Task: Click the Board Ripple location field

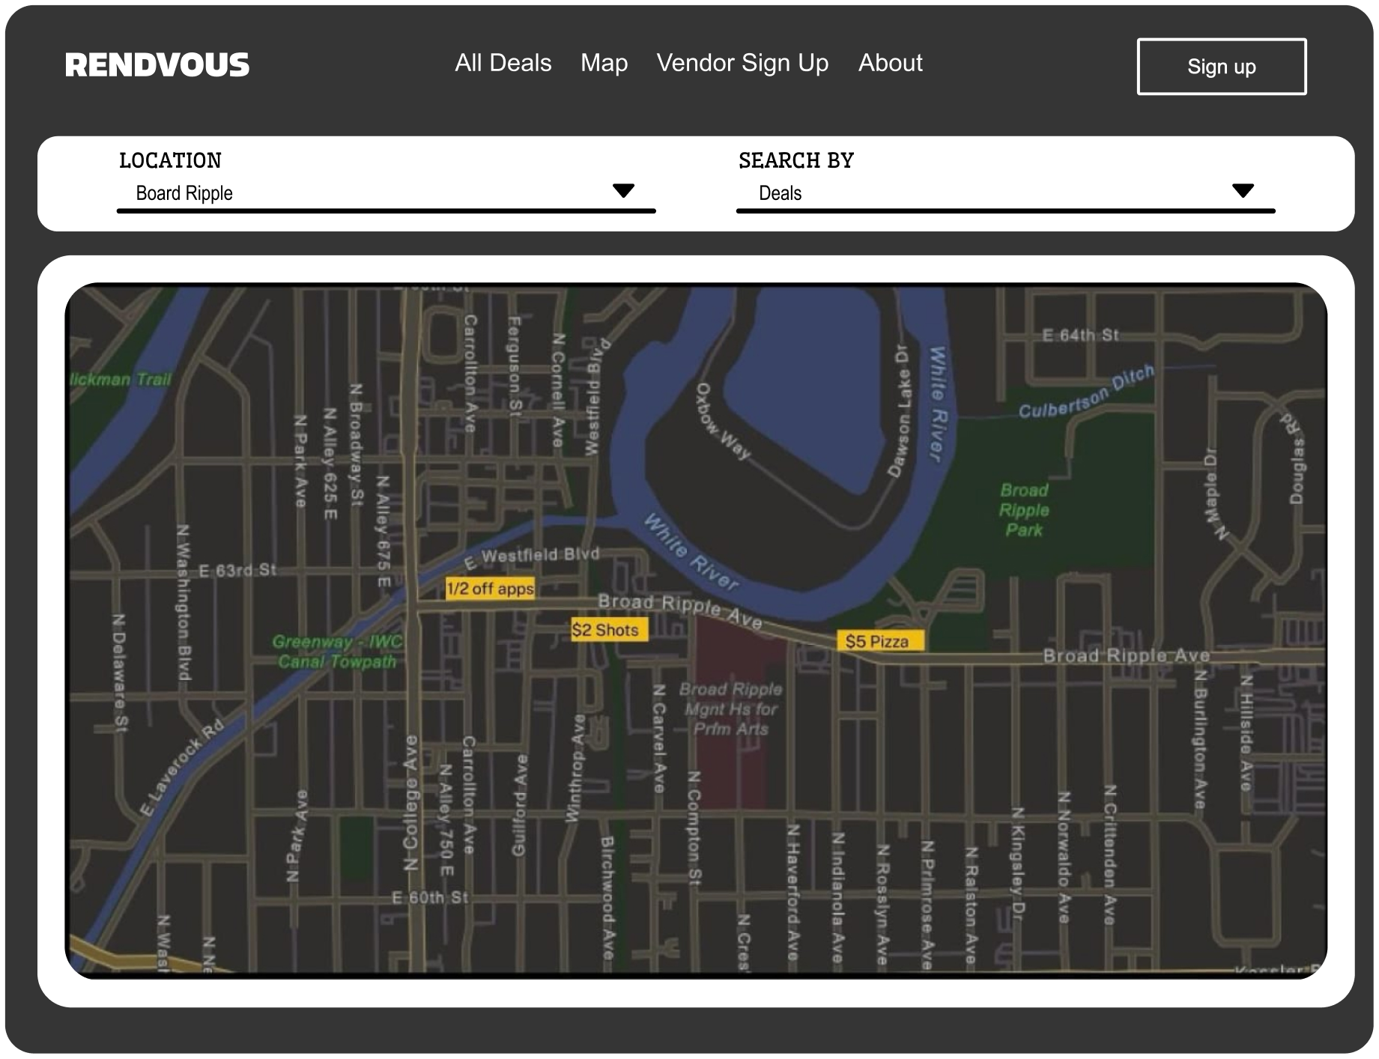Action: pos(367,193)
